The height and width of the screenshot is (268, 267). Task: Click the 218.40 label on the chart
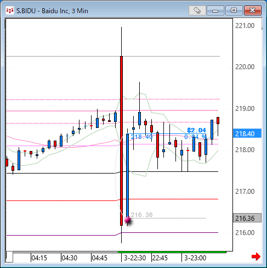(x=141, y=137)
